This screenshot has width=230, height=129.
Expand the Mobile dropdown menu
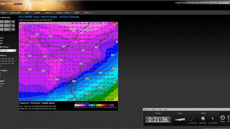(78, 13)
